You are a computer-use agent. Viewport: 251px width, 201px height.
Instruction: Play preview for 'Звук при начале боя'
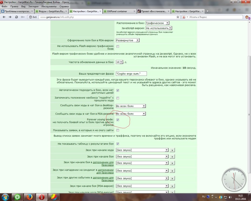(172, 157)
